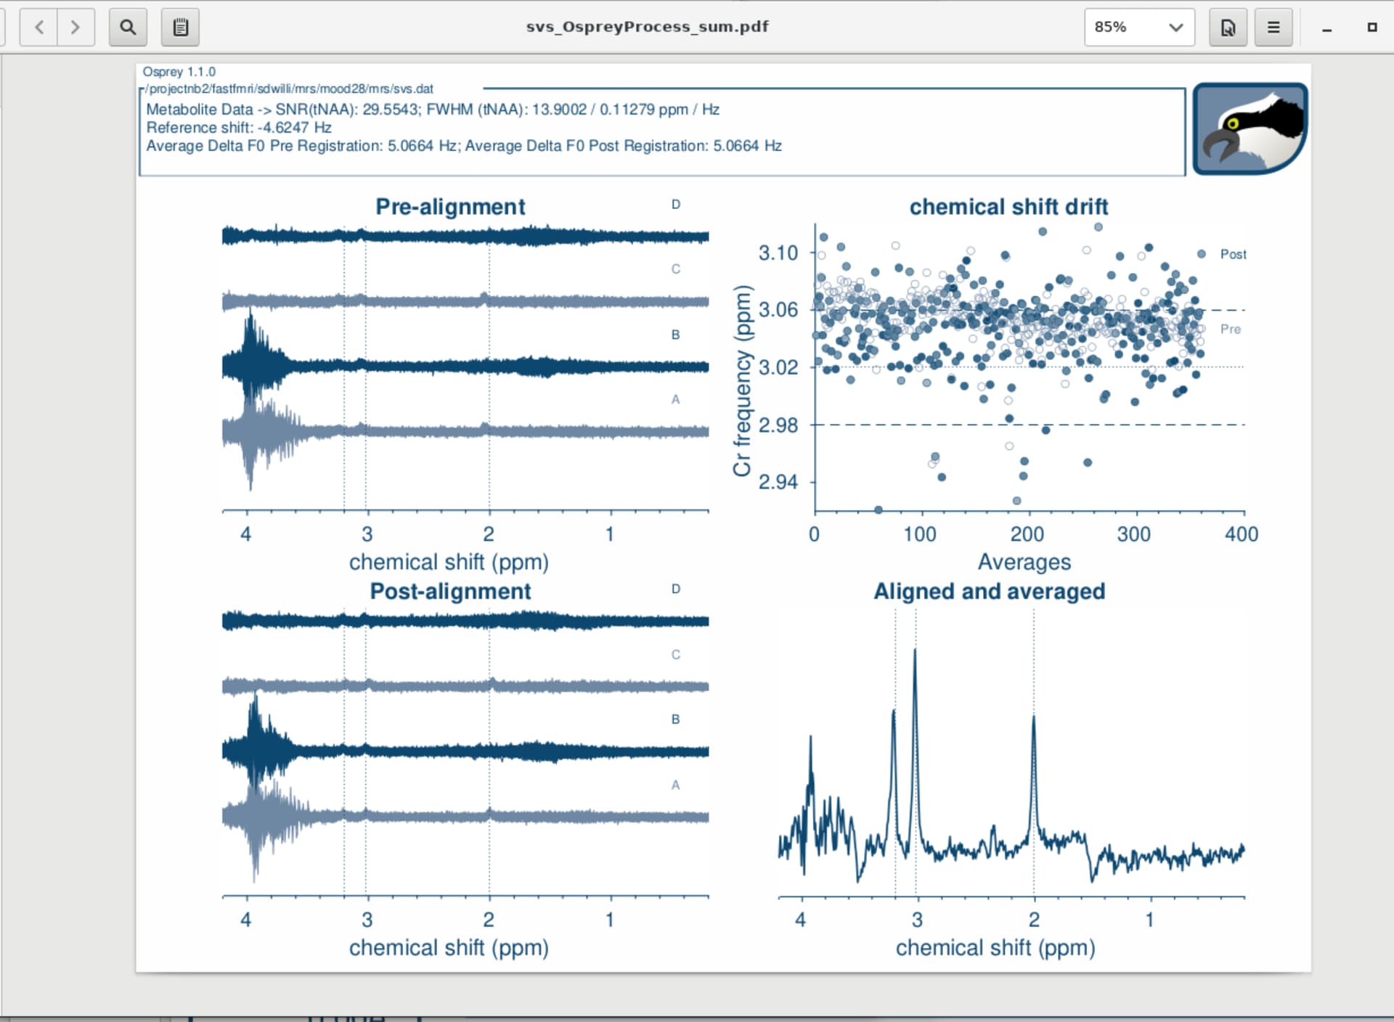Click the svs.dat file path text
1394x1022 pixels.
290,89
